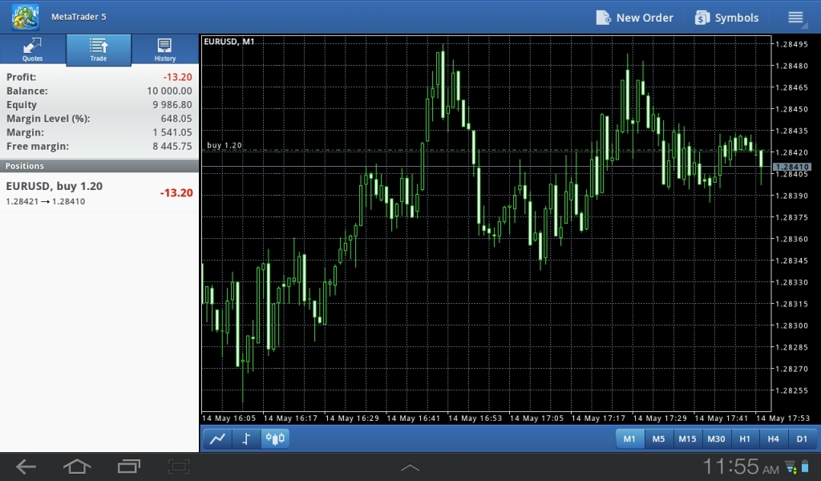Select the candlestick chart display style

pos(275,439)
